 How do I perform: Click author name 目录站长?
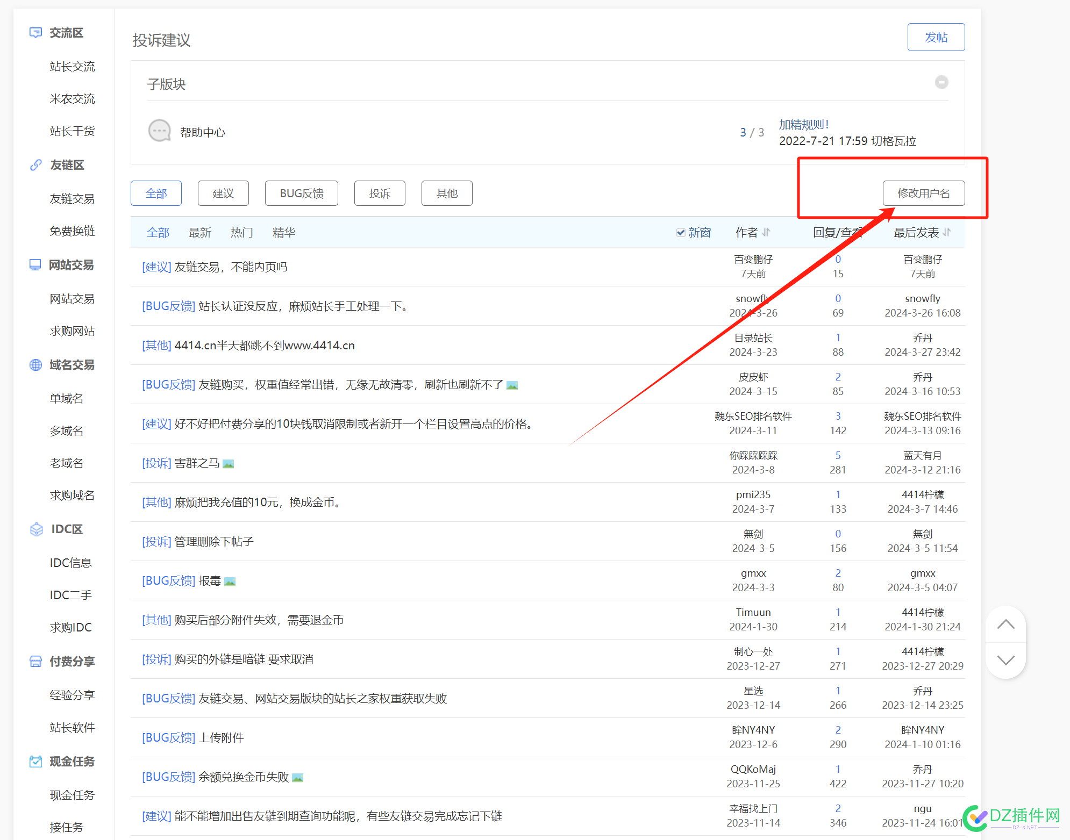click(x=753, y=338)
